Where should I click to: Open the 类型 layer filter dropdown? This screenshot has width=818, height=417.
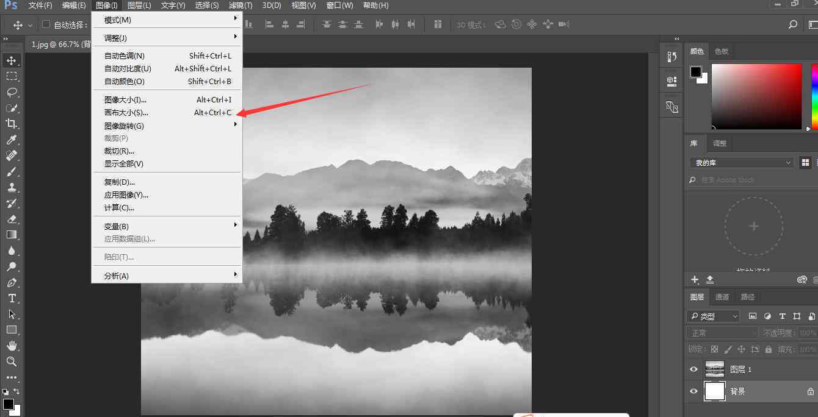tap(713, 316)
